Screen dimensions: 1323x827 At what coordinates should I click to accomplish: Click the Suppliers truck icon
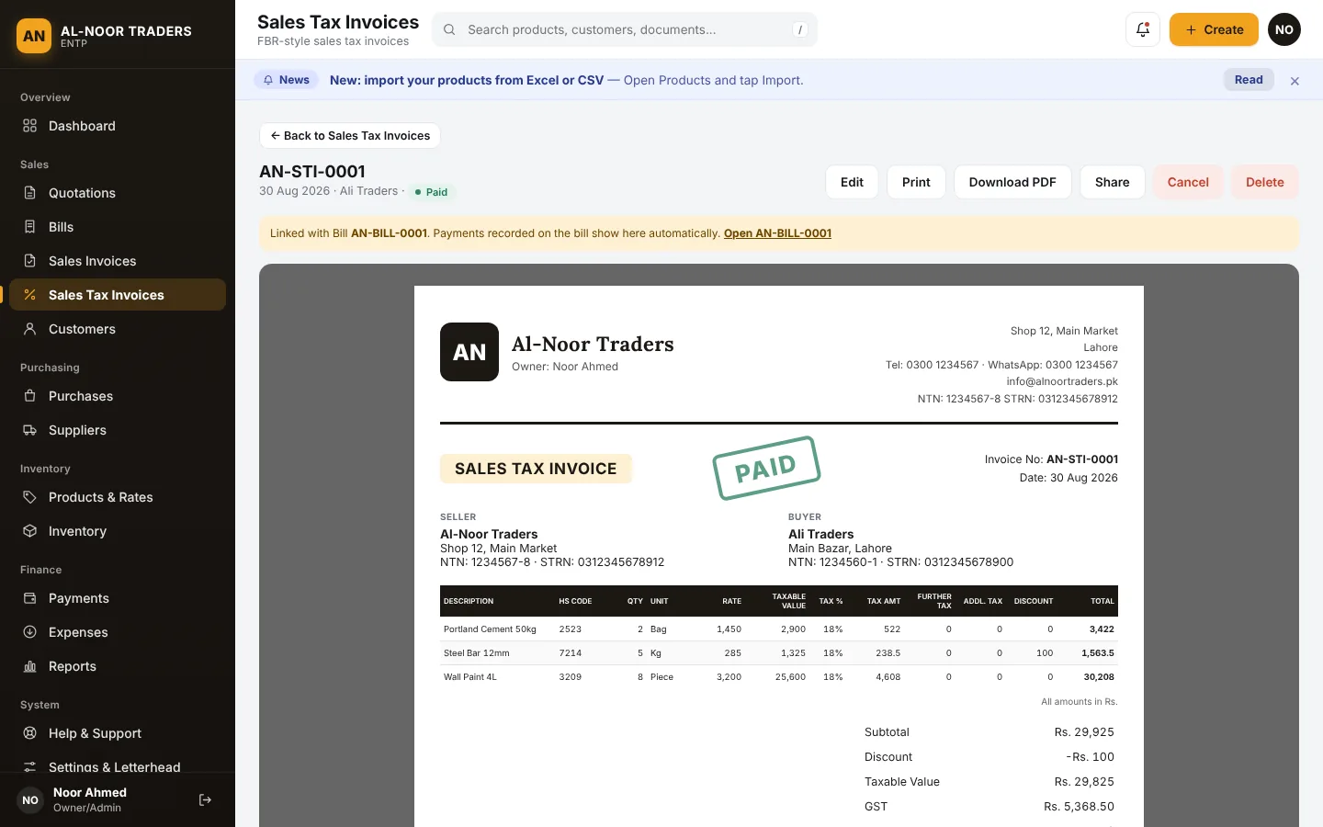pos(29,430)
